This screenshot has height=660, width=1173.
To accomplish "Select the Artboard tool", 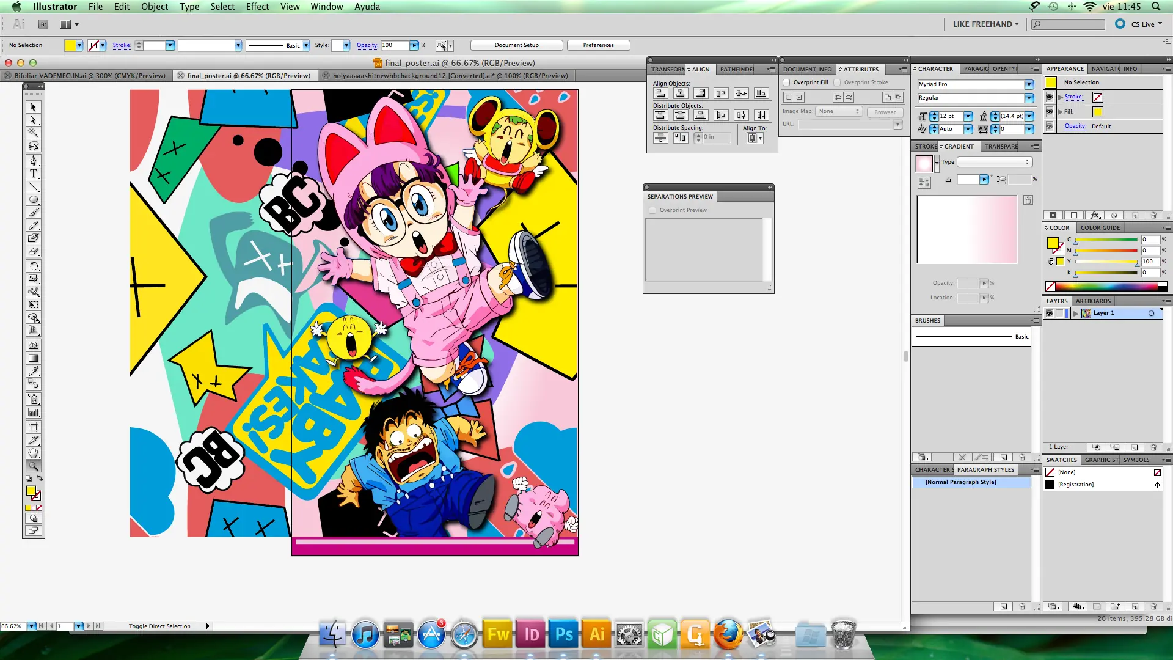I will click(34, 427).
